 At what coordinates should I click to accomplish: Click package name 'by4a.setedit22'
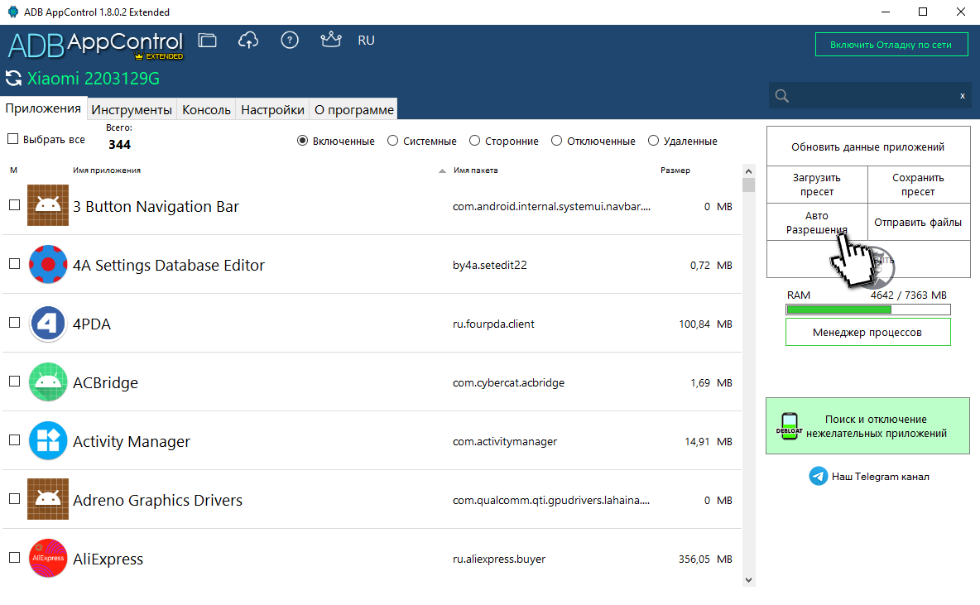point(489,265)
